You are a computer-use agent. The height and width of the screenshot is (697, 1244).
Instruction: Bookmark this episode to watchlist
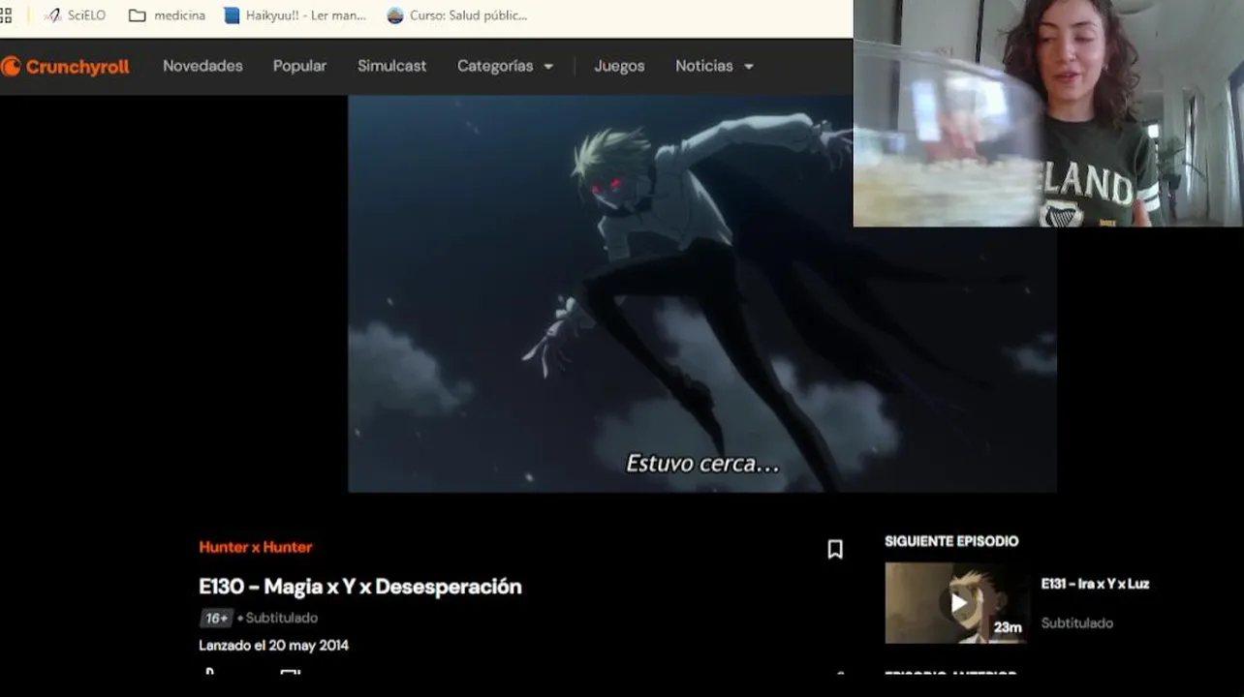(x=835, y=549)
